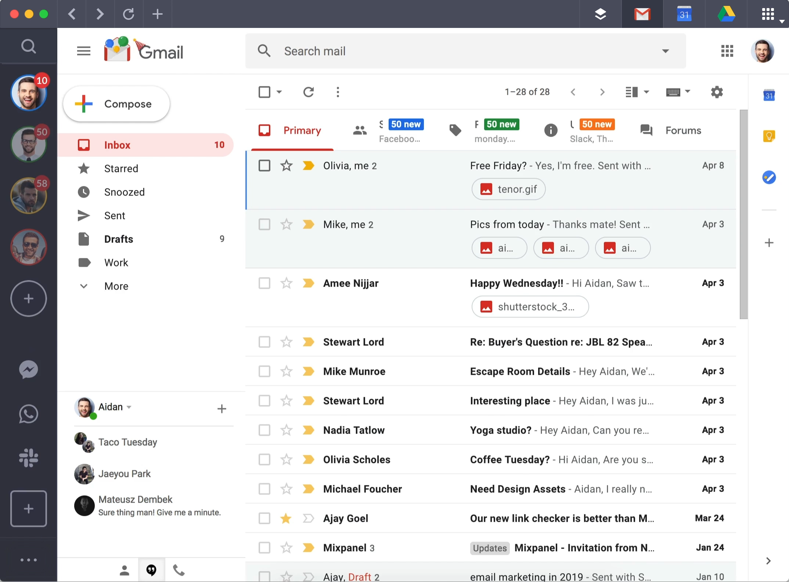789x582 pixels.
Task: Select the Refresh inbox icon
Action: click(x=308, y=91)
